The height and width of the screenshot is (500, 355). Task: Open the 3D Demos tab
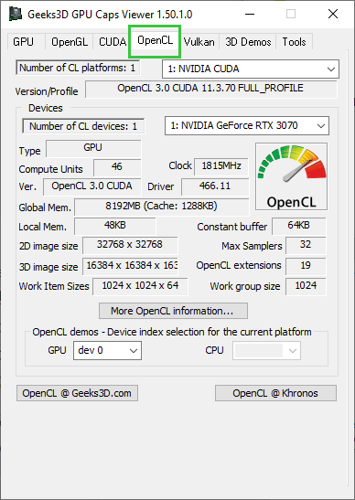(248, 42)
